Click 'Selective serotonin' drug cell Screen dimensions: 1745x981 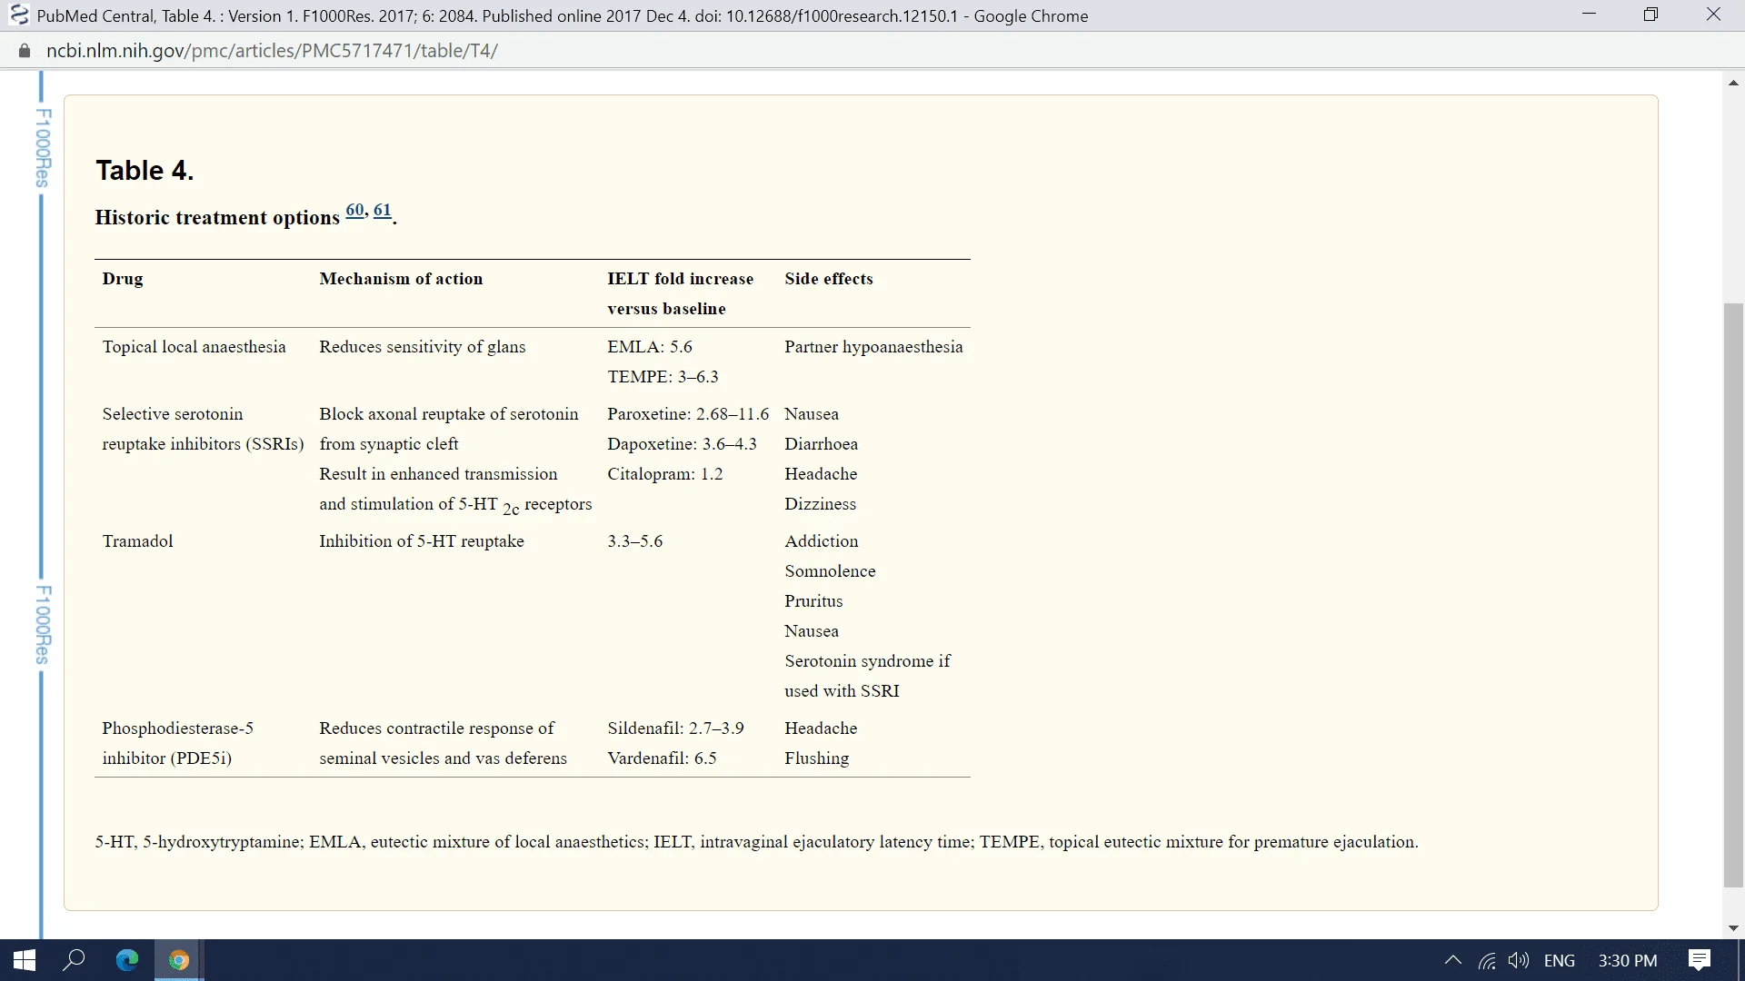pyautogui.click(x=173, y=414)
